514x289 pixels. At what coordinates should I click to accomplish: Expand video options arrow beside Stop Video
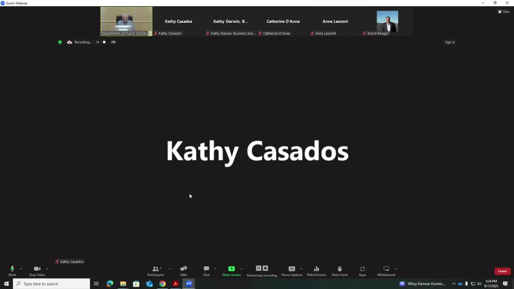(47, 269)
